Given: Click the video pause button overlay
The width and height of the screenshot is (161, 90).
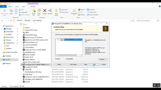Looking at the screenshot, I should point(155,85).
